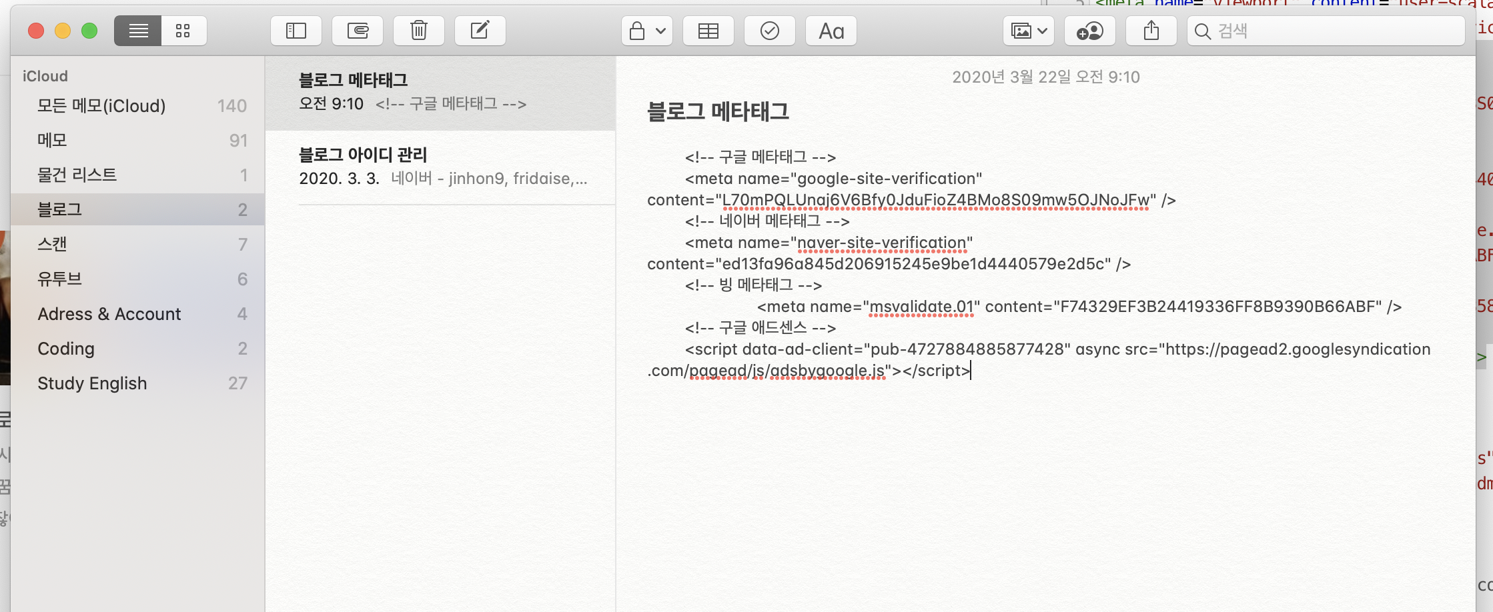
Task: Click the note title 블로그 메타태그 in editor
Action: (718, 111)
